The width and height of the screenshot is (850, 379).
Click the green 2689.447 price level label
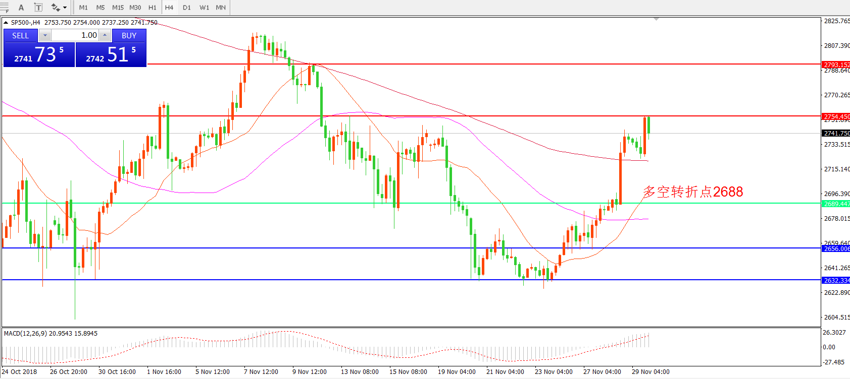(836, 204)
